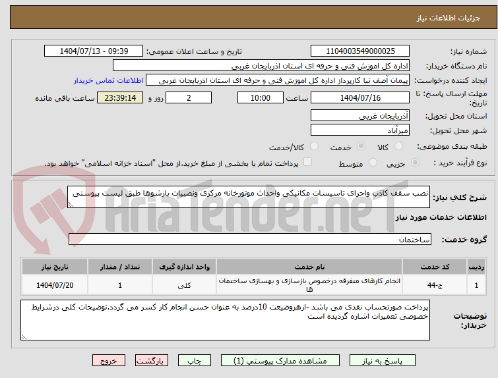Click the service group field 'ساختمان'

(x=250, y=239)
